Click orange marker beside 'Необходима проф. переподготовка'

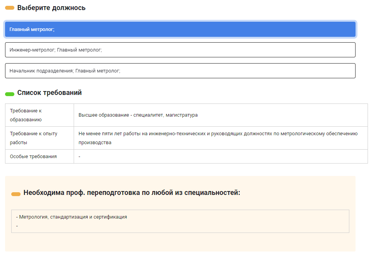click(16, 194)
